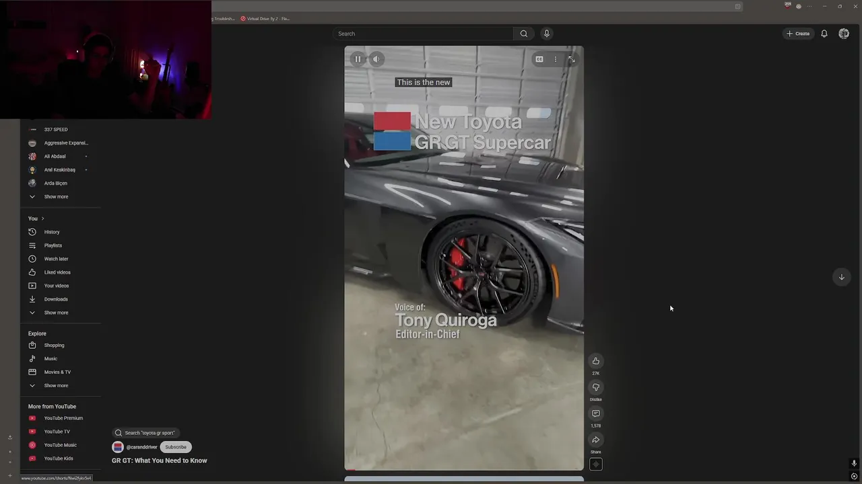Click the search magnifier button

point(523,34)
